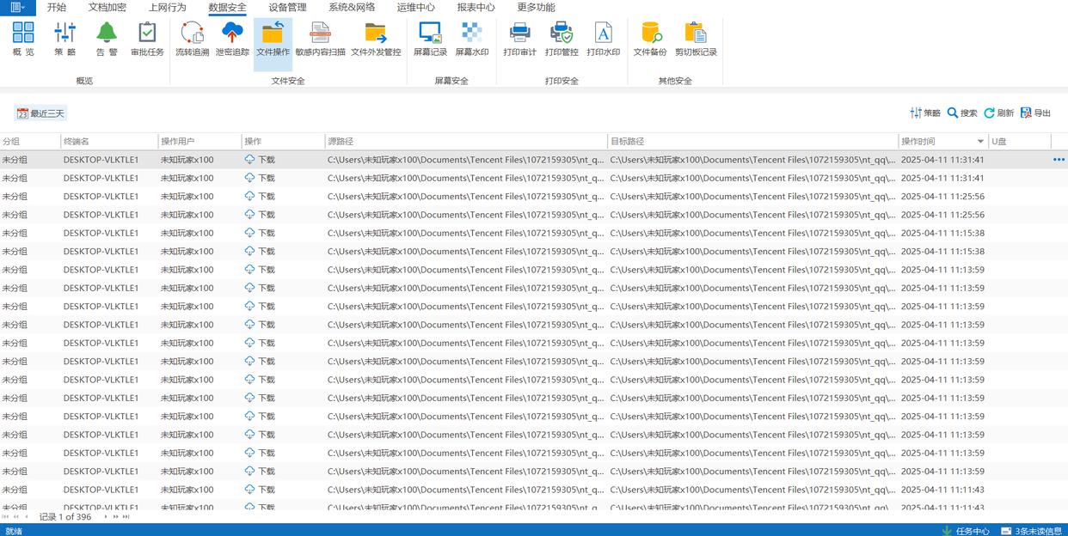Click the 刷新 refresh button

pyautogui.click(x=998, y=113)
